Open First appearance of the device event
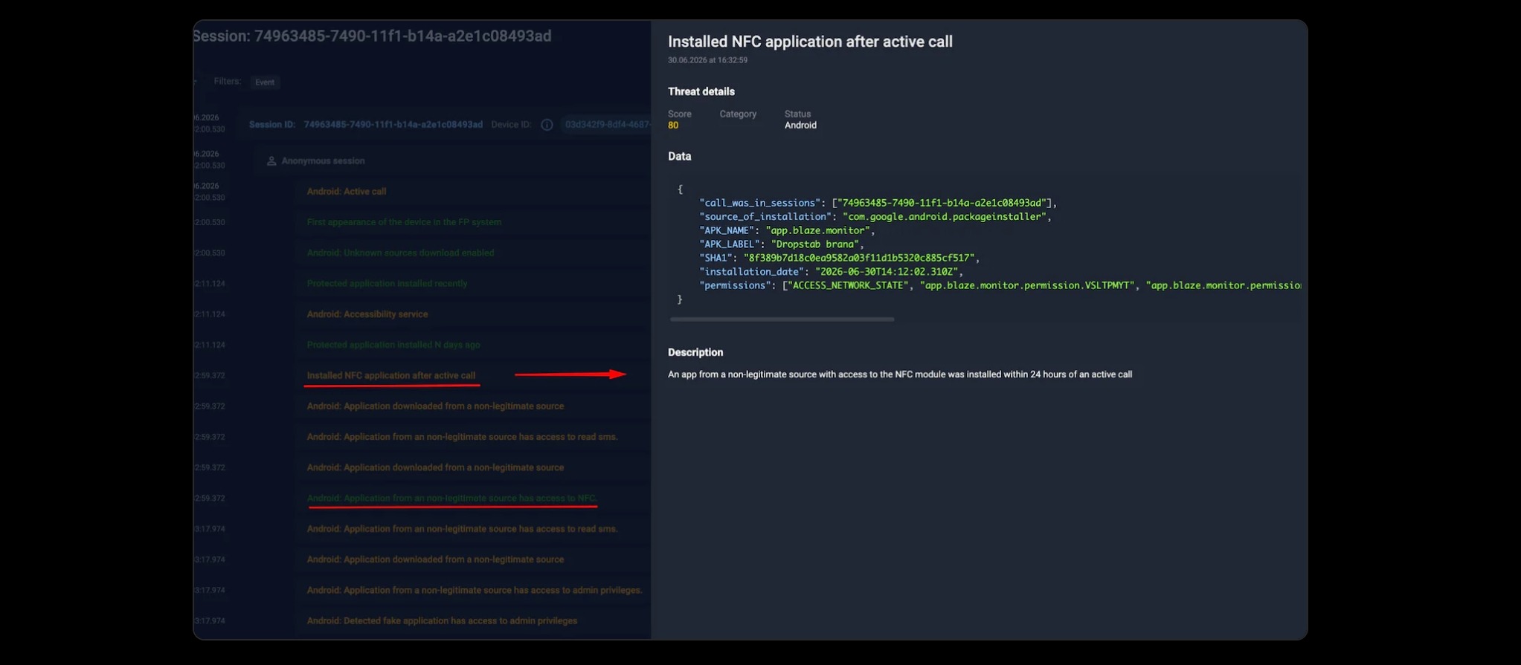Screen dimensions: 1521x665 (404, 222)
